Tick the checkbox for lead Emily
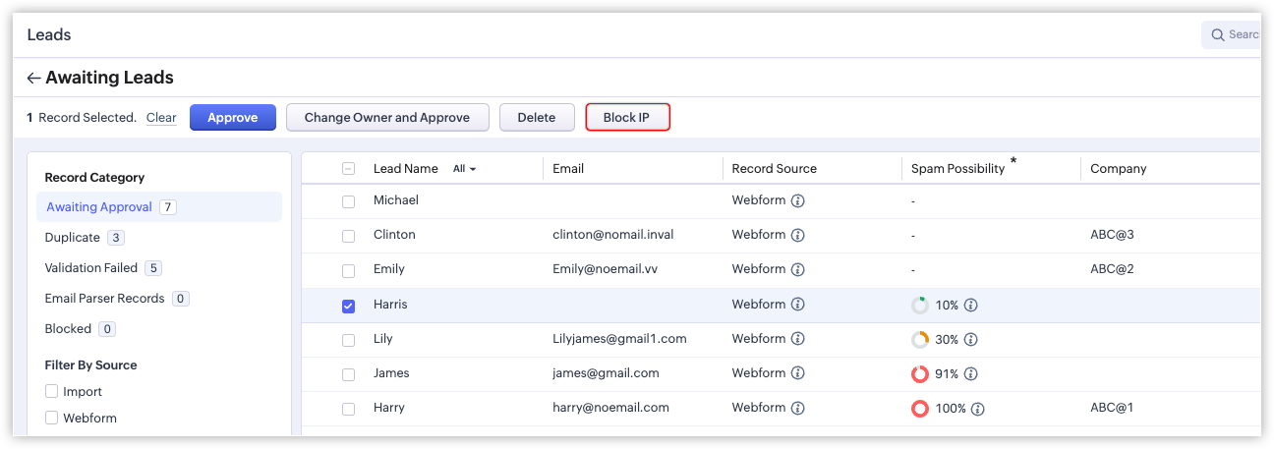The height and width of the screenshot is (449, 1274). pos(348,270)
